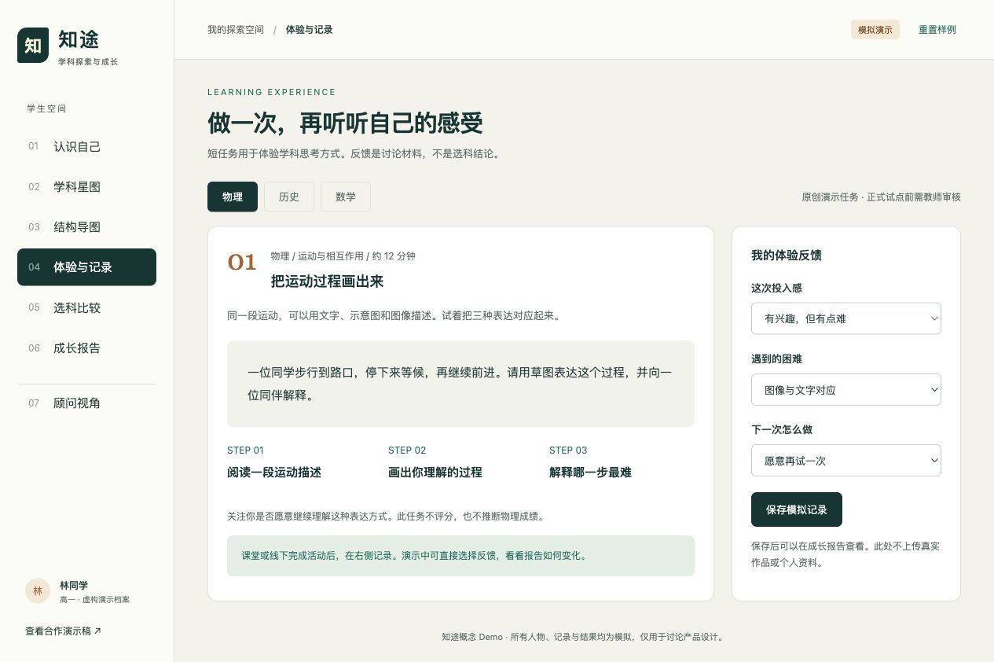Click the task prompt about 一位同学步行到路口
The height and width of the screenshot is (662, 994).
(460, 384)
